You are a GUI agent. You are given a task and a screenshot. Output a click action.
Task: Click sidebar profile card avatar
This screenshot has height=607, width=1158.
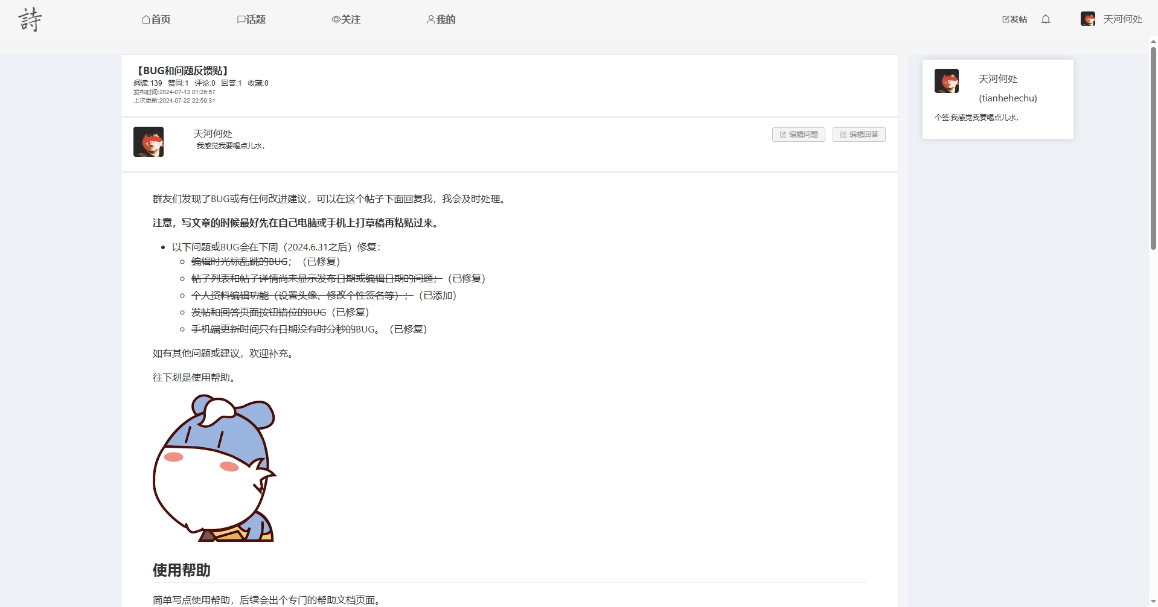coord(947,81)
